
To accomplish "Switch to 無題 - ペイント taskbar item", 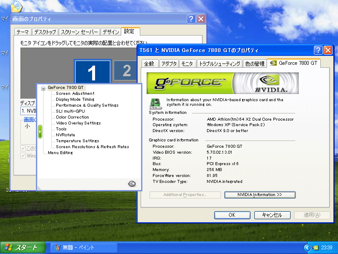I will click(x=84, y=248).
